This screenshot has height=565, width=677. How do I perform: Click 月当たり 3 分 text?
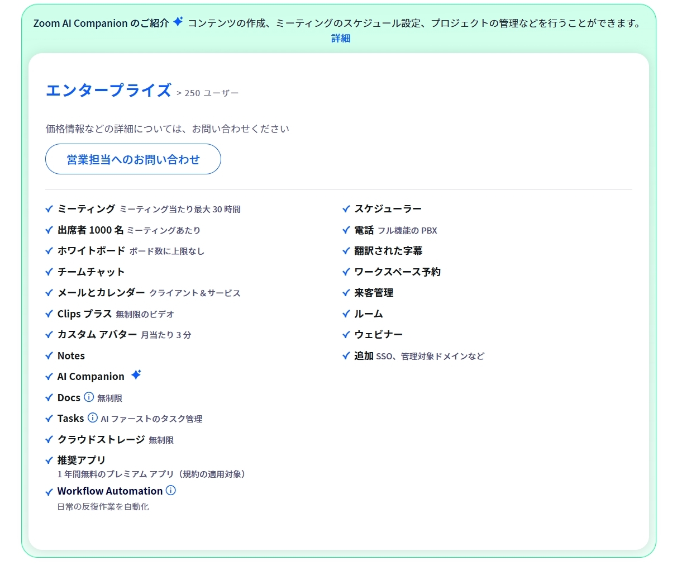pyautogui.click(x=166, y=335)
